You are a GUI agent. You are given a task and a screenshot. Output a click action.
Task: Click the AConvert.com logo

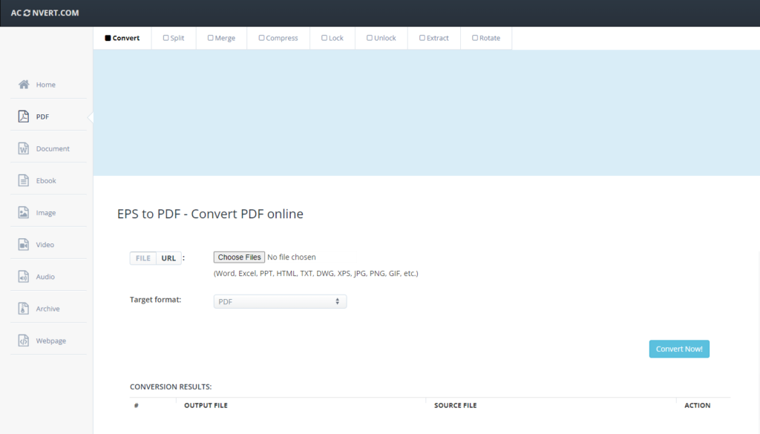[45, 13]
